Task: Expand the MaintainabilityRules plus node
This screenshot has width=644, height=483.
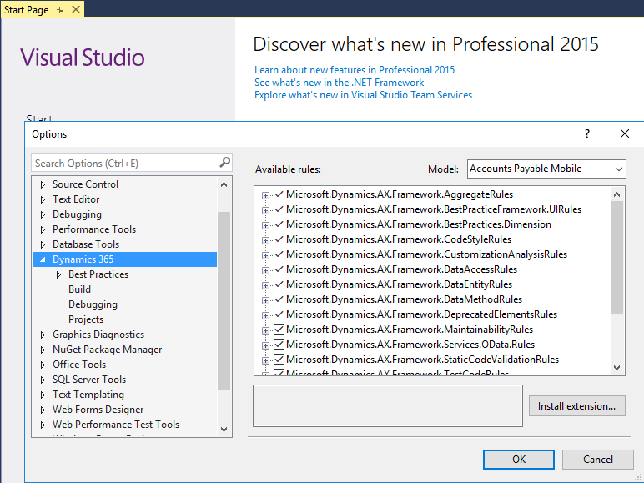Action: coord(265,330)
